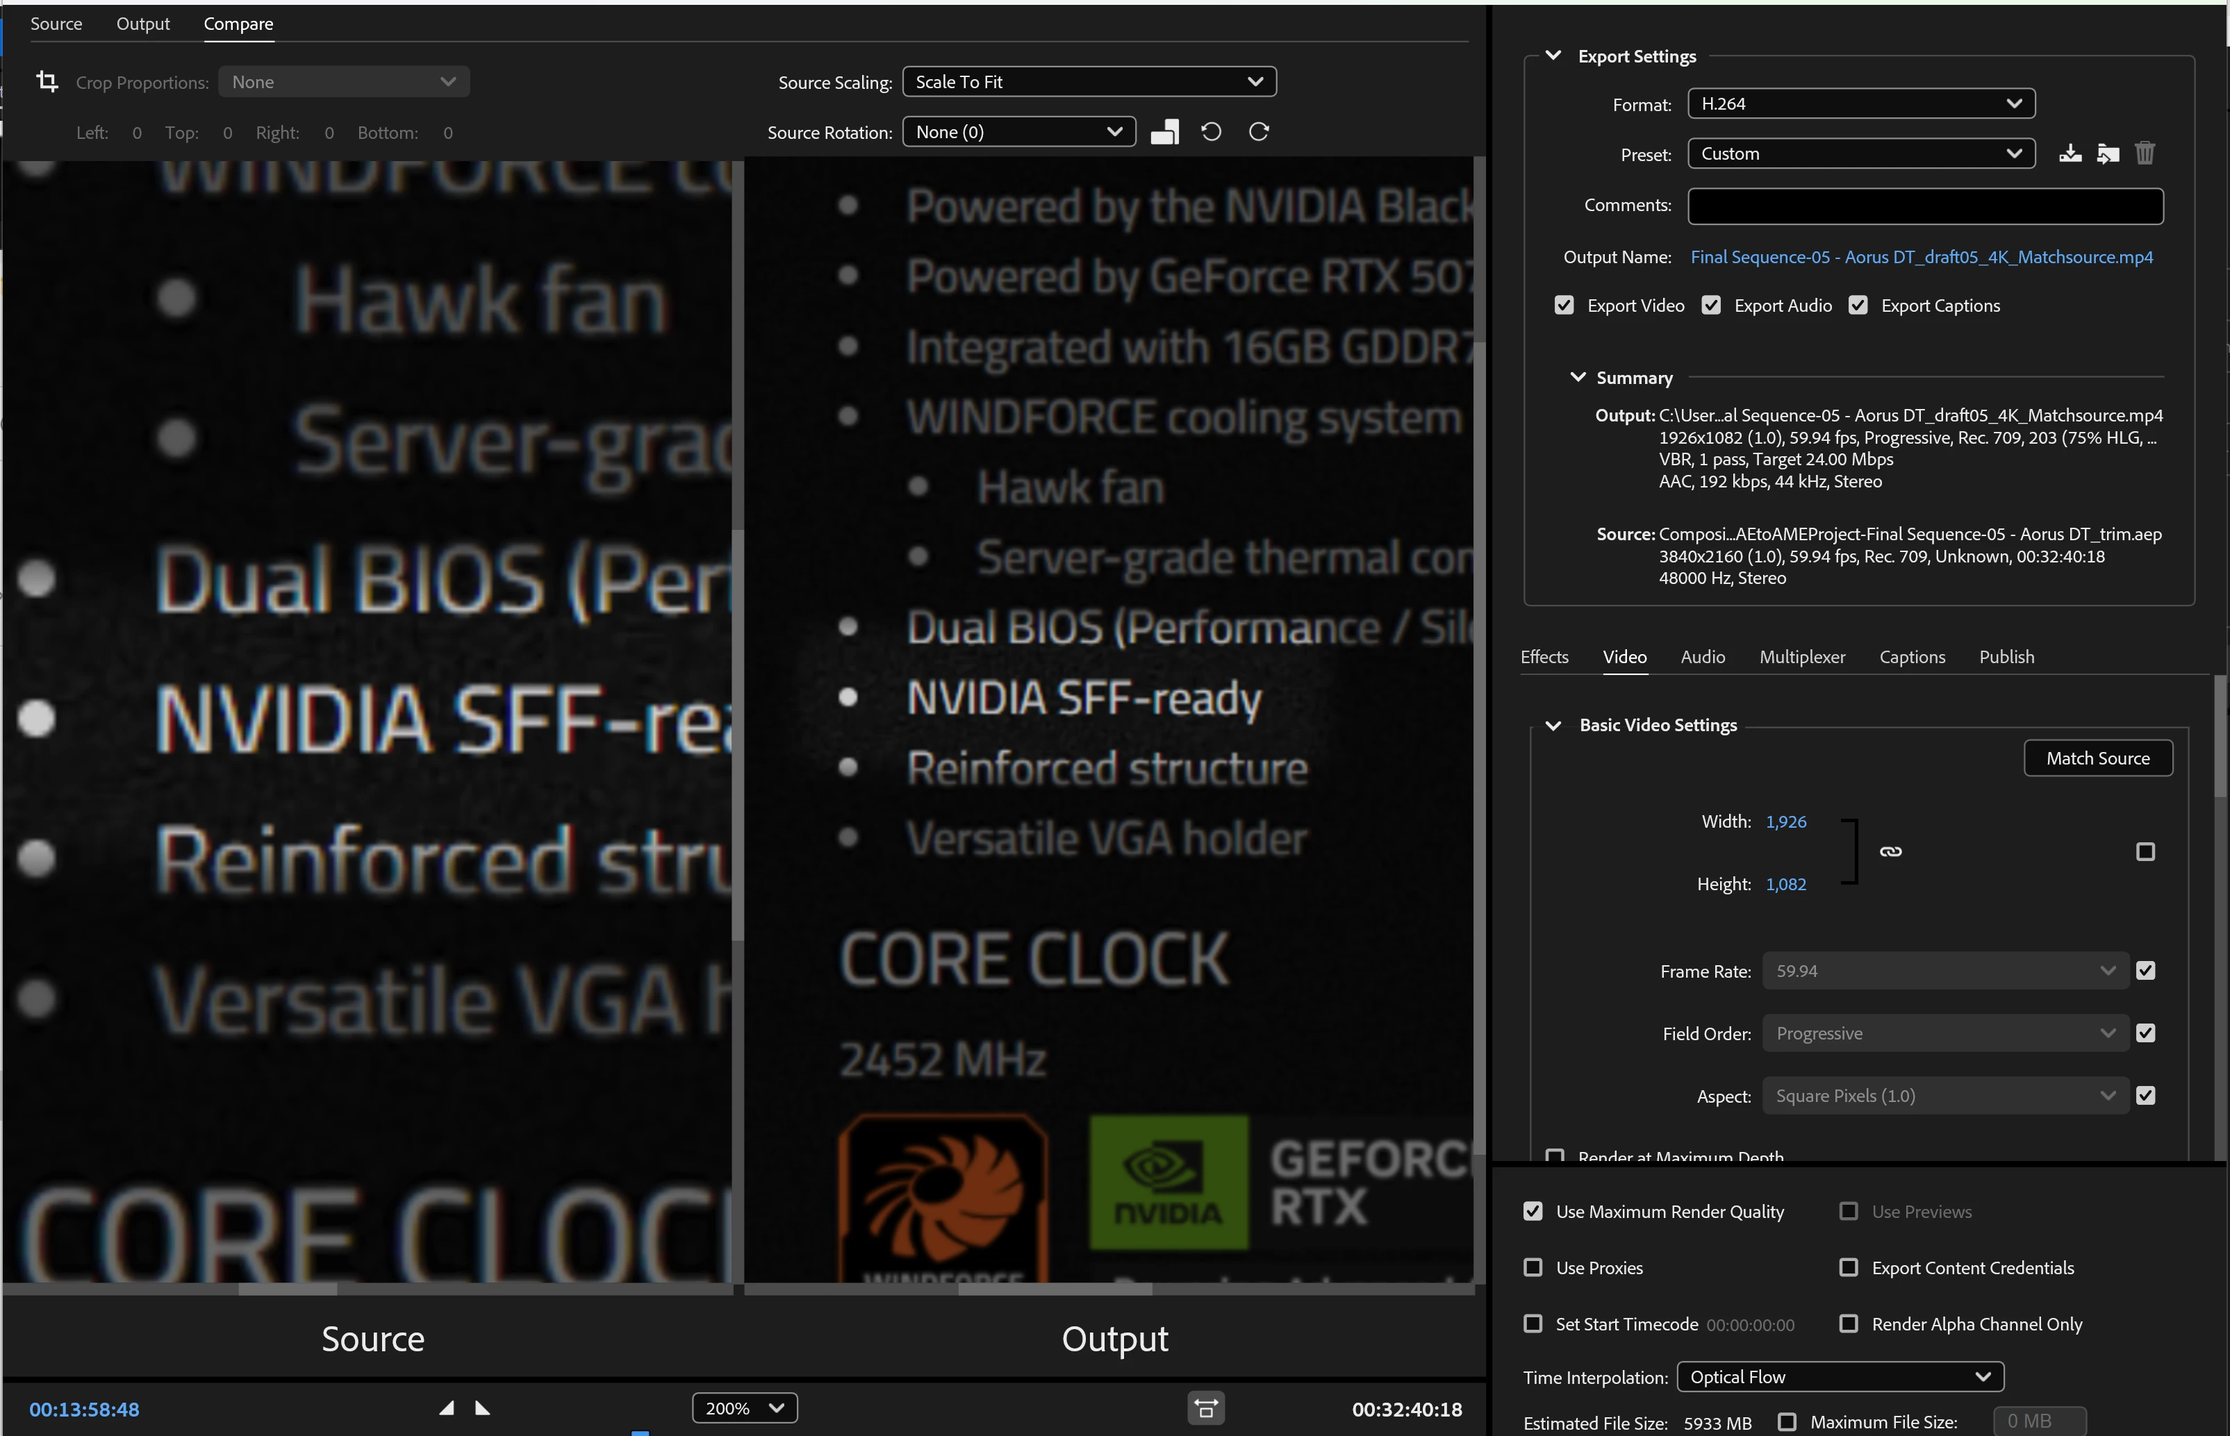2230x1436 pixels.
Task: Delete preset using trash icon
Action: click(2144, 153)
